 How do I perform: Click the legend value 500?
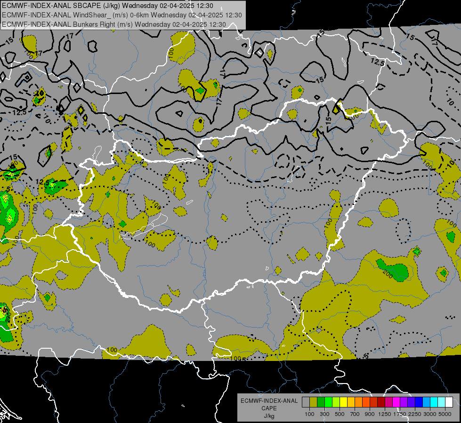pyautogui.click(x=340, y=414)
